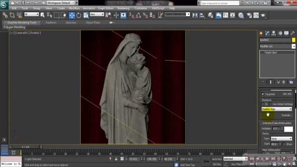The image size is (297, 167).
Task: Click the Select and Manipulate icon
Action: pyautogui.click(x=116, y=15)
